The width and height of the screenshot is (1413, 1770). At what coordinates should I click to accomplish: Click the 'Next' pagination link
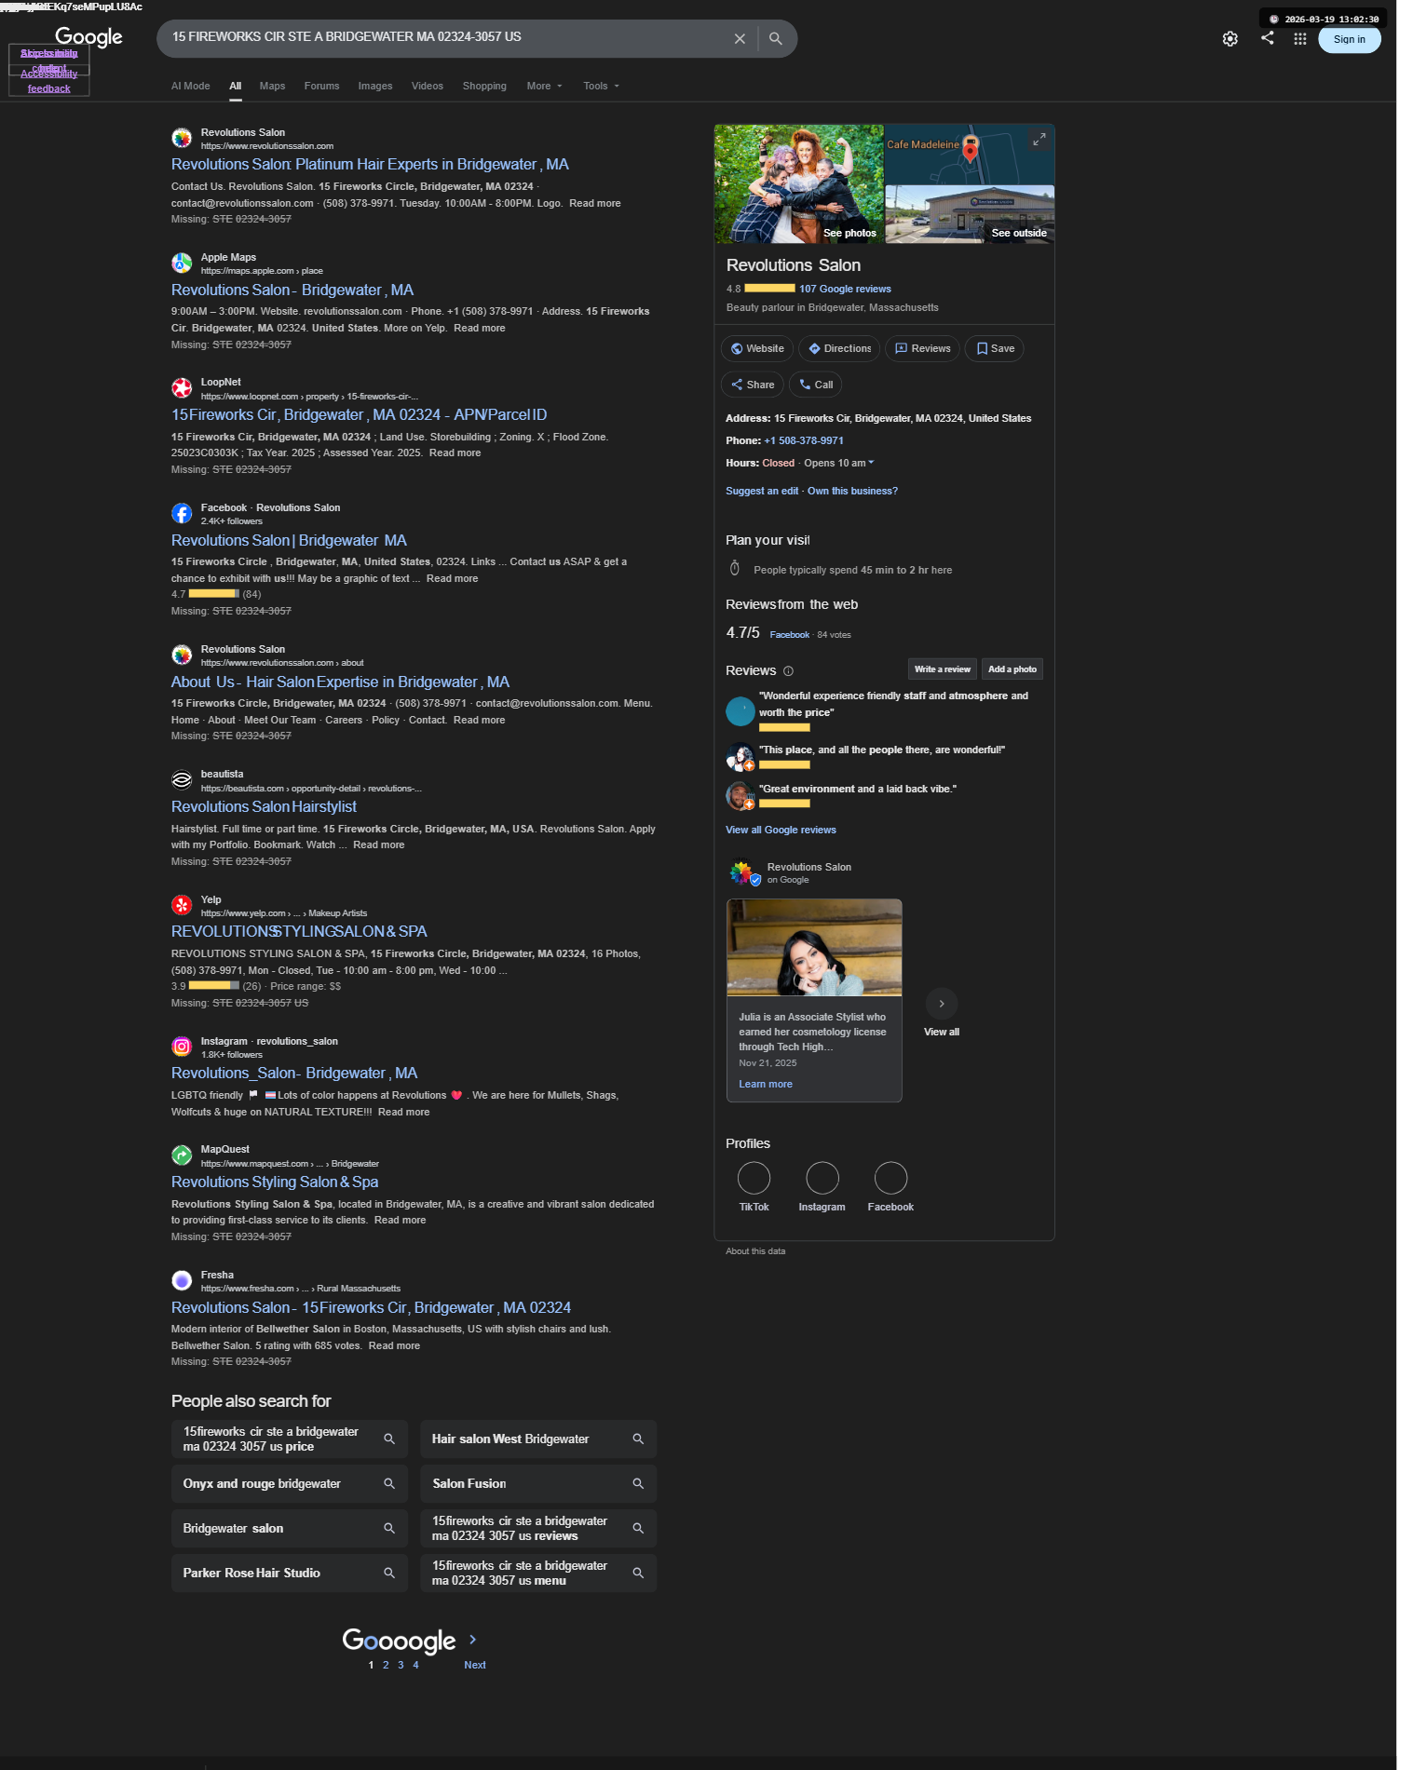475,1666
